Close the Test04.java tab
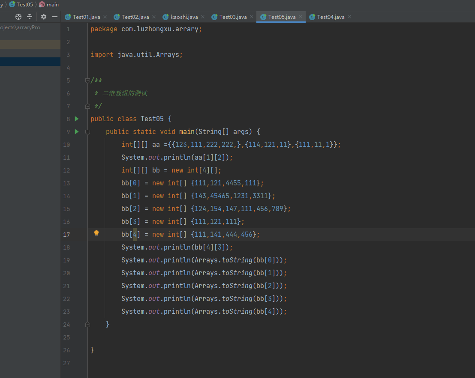The image size is (475, 378). coord(349,17)
